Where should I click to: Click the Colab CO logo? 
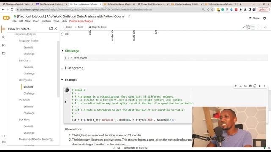coord(6,18)
